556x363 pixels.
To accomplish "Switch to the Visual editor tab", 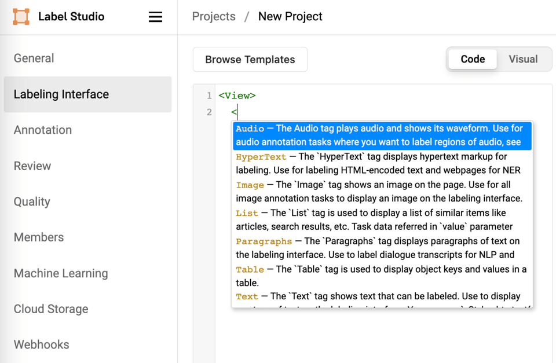I will [523, 59].
